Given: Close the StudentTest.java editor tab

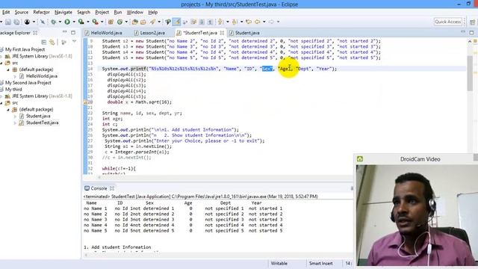Looking at the screenshot, I should pos(223,33).
